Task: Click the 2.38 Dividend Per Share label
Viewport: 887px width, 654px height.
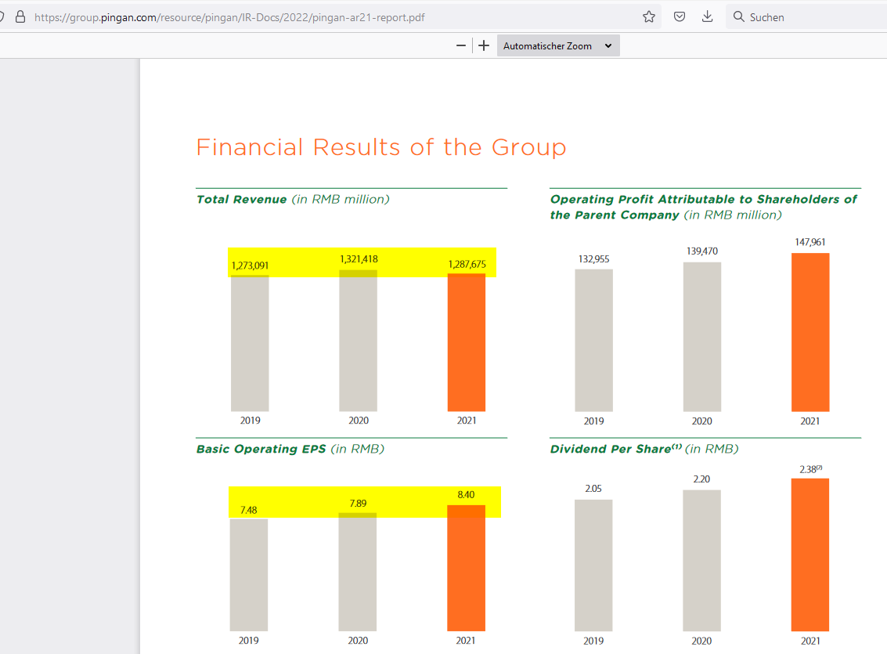Action: [808, 469]
